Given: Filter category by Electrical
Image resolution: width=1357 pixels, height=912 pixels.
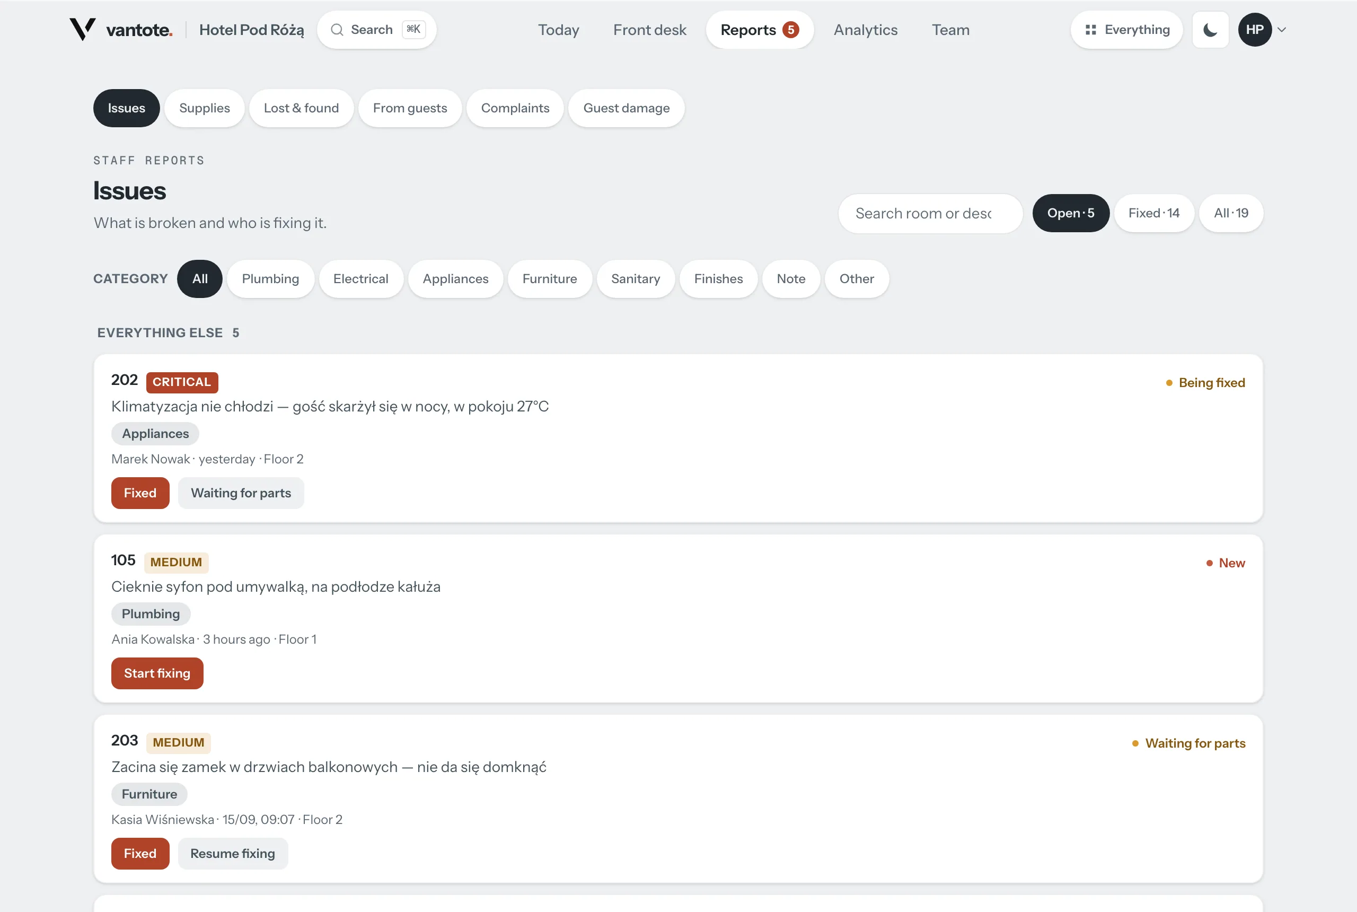Looking at the screenshot, I should pos(360,279).
